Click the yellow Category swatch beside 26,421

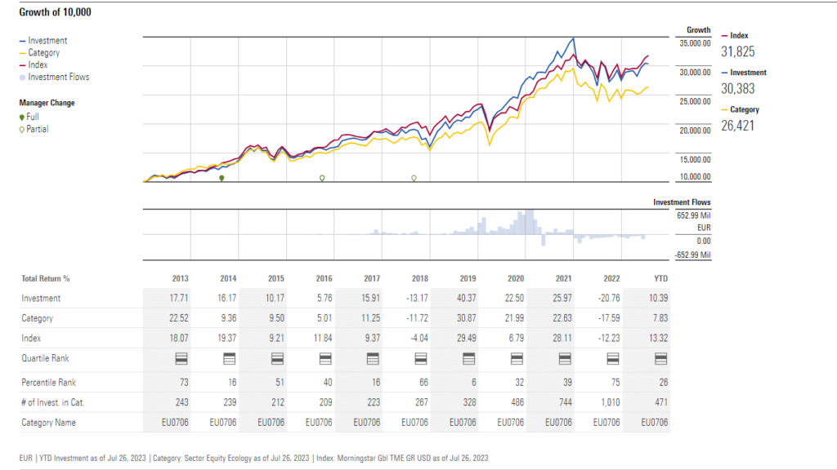click(x=724, y=109)
